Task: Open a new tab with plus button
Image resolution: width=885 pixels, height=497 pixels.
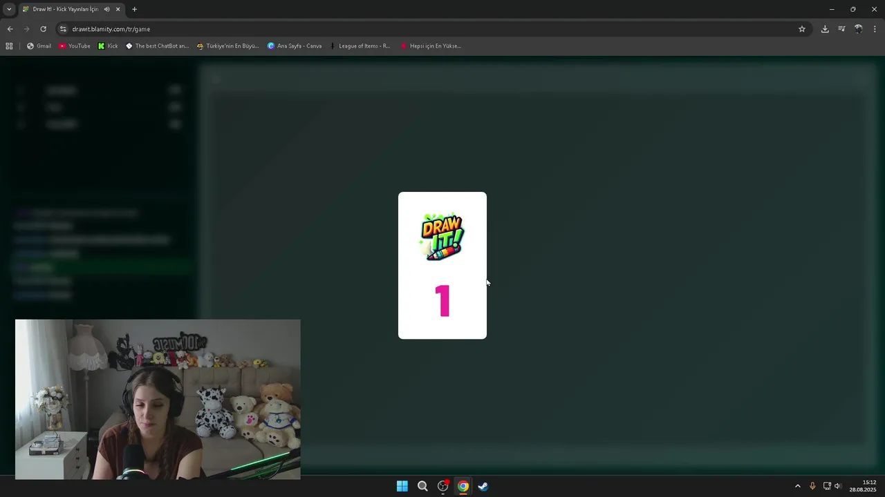Action: 134,9
